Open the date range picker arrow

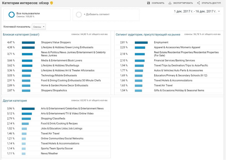click(x=219, y=11)
